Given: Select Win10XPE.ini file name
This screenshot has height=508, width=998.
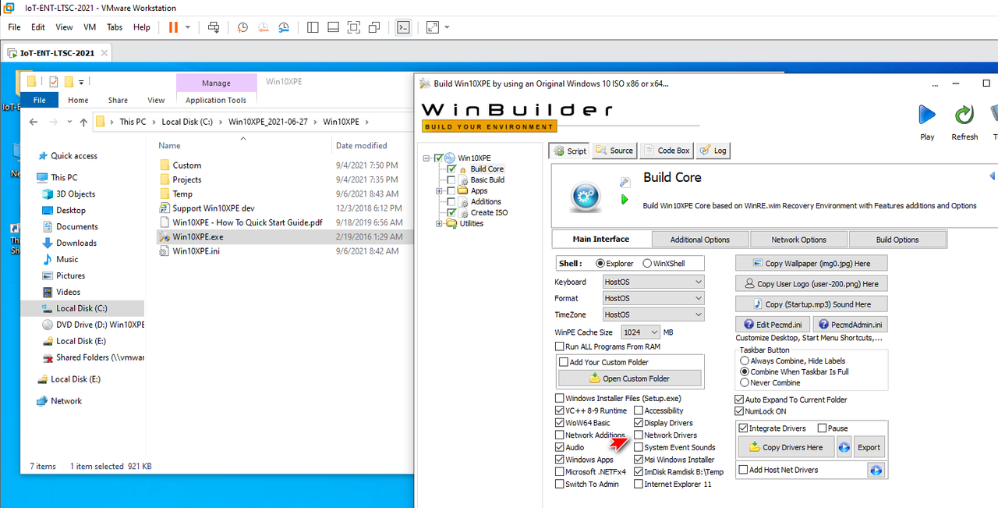Looking at the screenshot, I should (x=196, y=251).
